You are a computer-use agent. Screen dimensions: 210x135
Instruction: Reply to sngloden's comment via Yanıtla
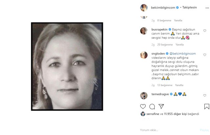[x=179, y=85]
